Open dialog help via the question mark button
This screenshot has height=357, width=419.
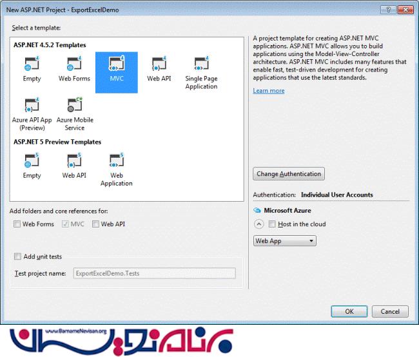click(x=389, y=10)
